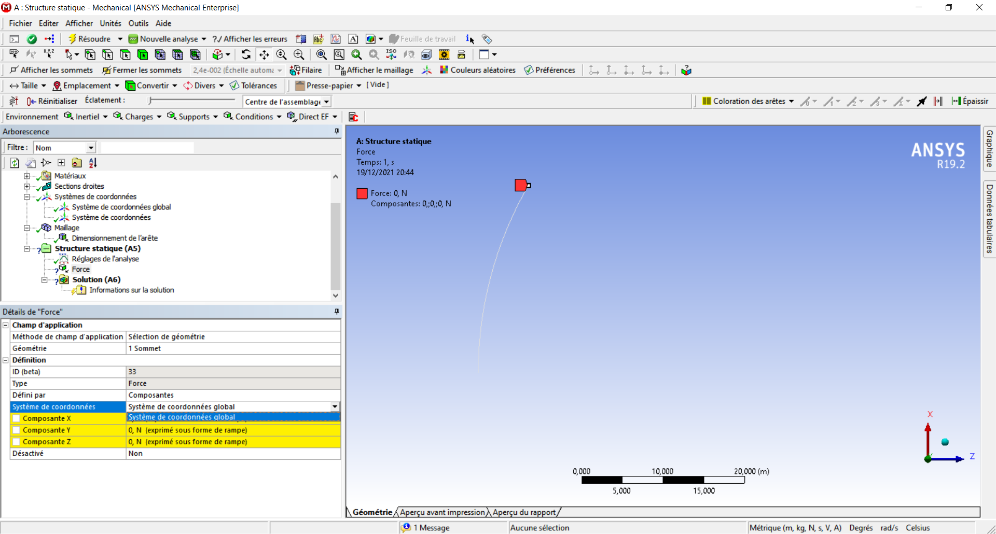Click the Rotate view icon
Image resolution: width=996 pixels, height=534 pixels.
pos(246,54)
